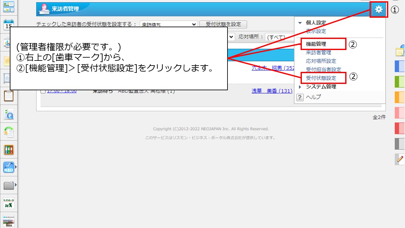Image resolution: width=405 pixels, height=228 pixels.
Task: Pick the orange sticky color swatch
Action: tap(400, 97)
